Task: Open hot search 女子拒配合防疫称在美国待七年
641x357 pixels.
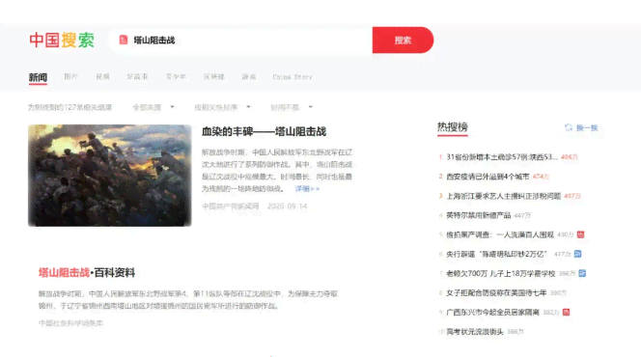Action: tap(496, 293)
